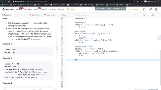Collapse the while loop at line 32
Viewport: 161px width, 90px height.
pos(64,25)
